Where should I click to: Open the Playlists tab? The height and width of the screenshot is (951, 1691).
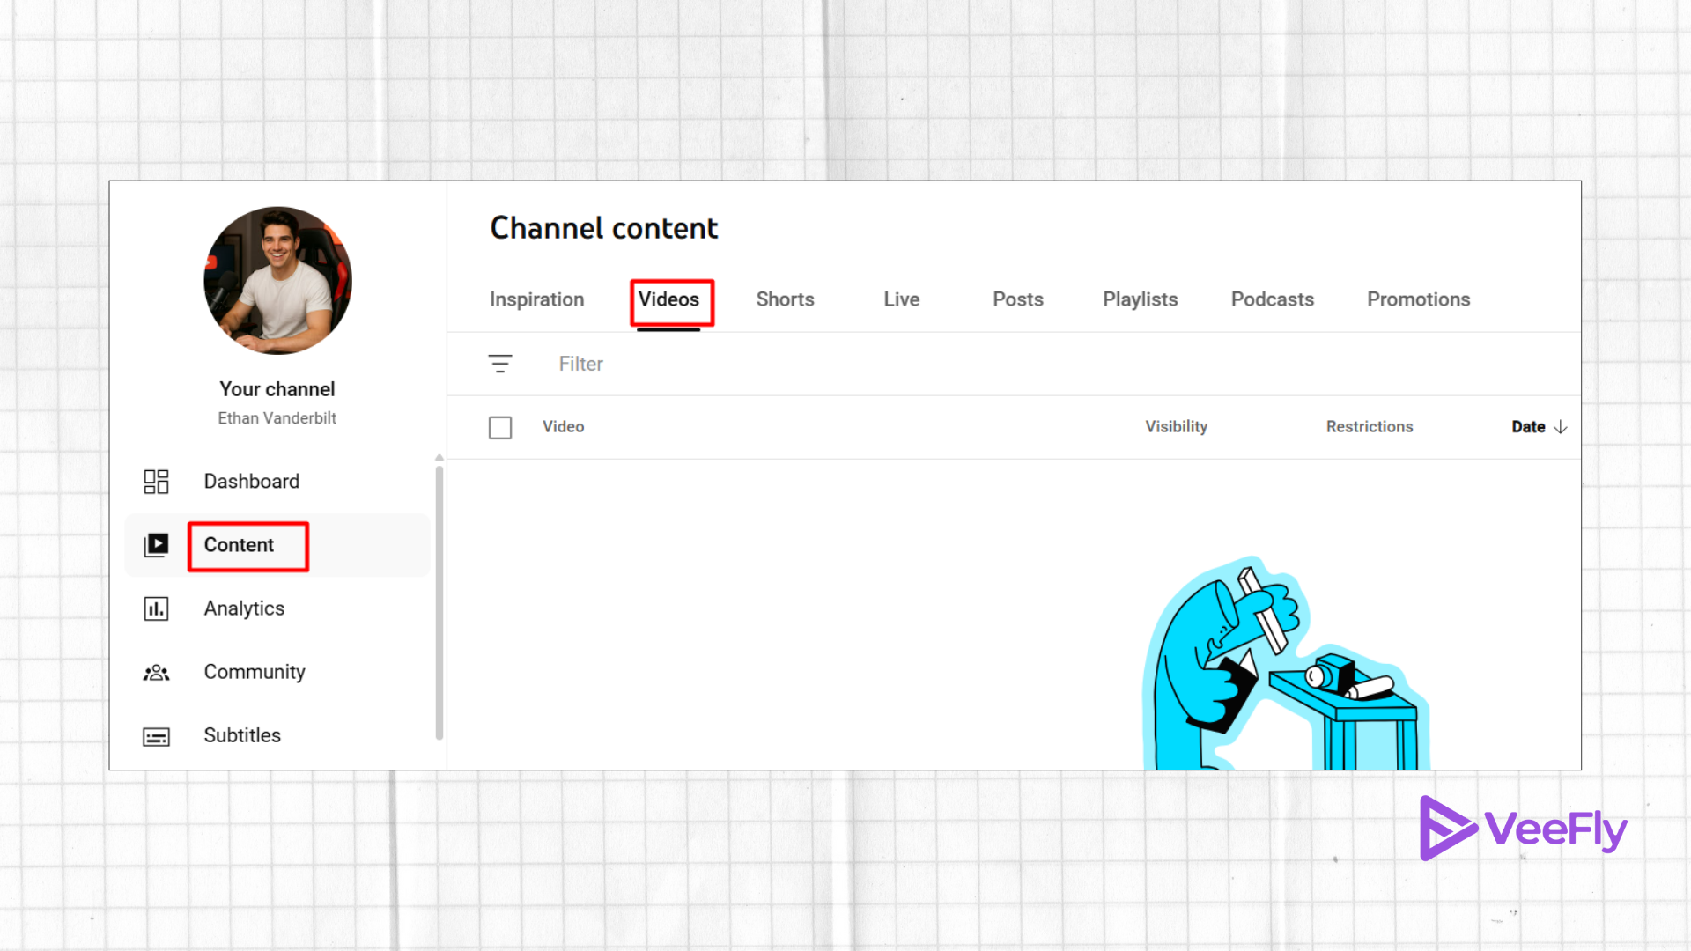click(1140, 299)
